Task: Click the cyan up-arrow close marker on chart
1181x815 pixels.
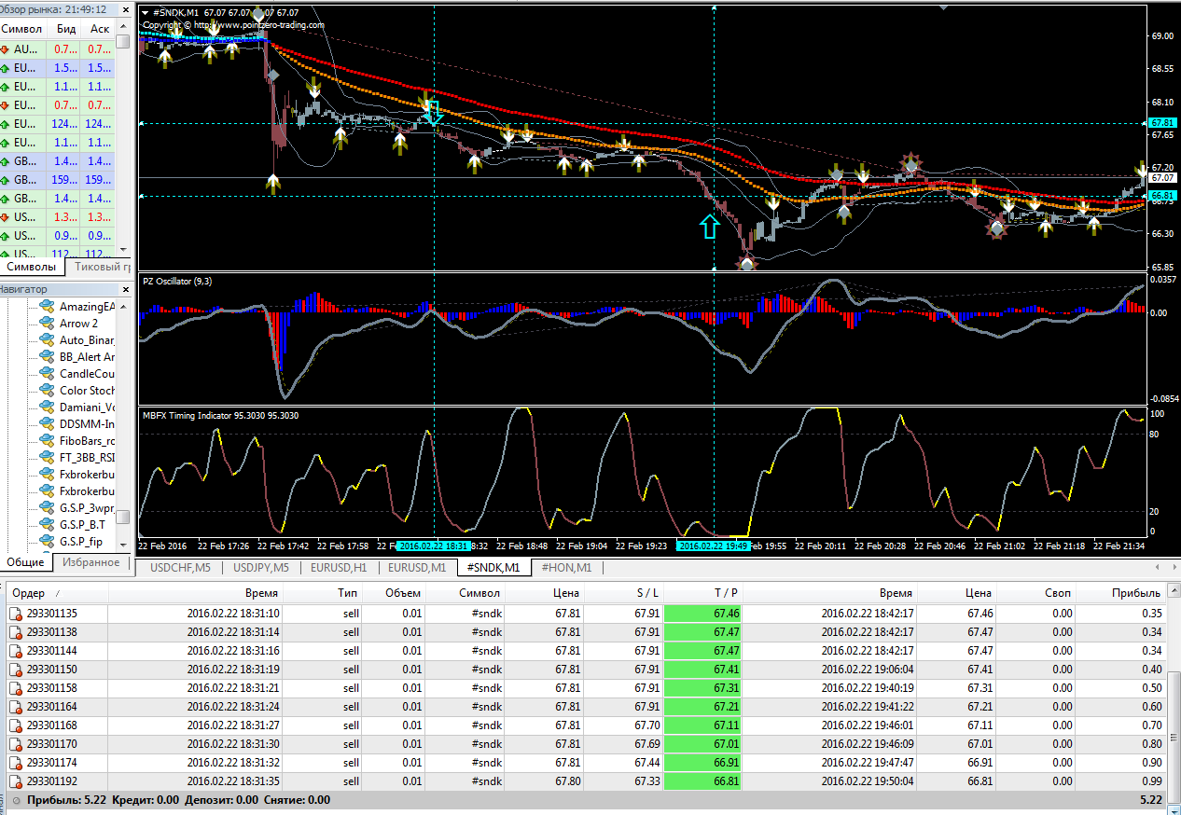Action: pyautogui.click(x=710, y=225)
